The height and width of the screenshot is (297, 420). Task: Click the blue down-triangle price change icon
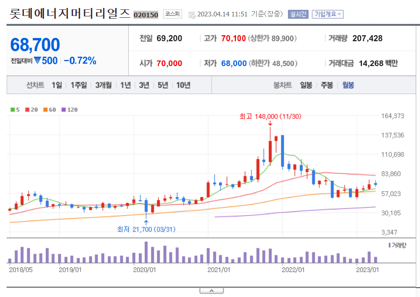click(37, 60)
